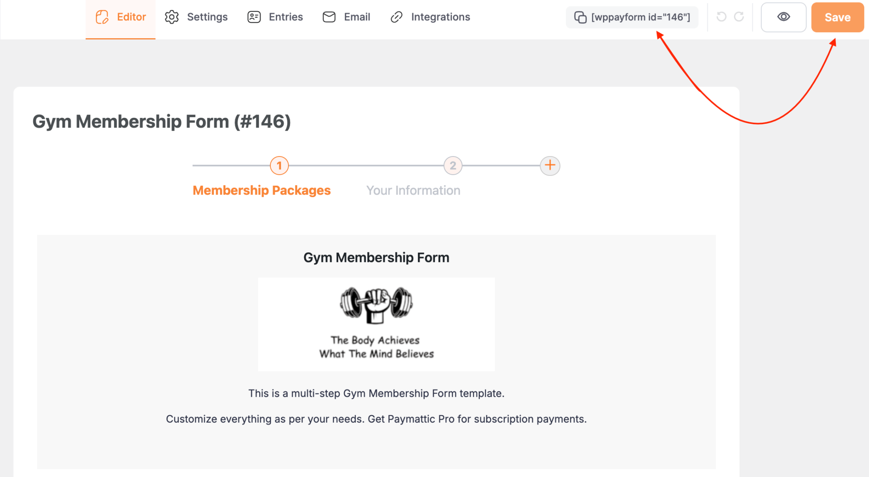The height and width of the screenshot is (477, 869).
Task: Open the Integrations tab
Action: tap(440, 17)
